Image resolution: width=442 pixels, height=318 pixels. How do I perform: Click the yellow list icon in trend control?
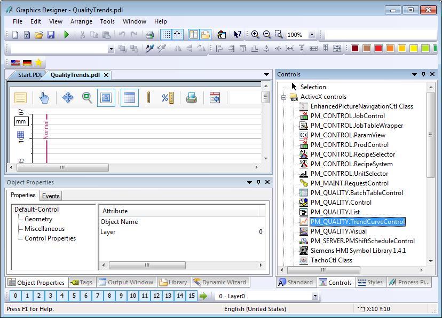[20, 98]
